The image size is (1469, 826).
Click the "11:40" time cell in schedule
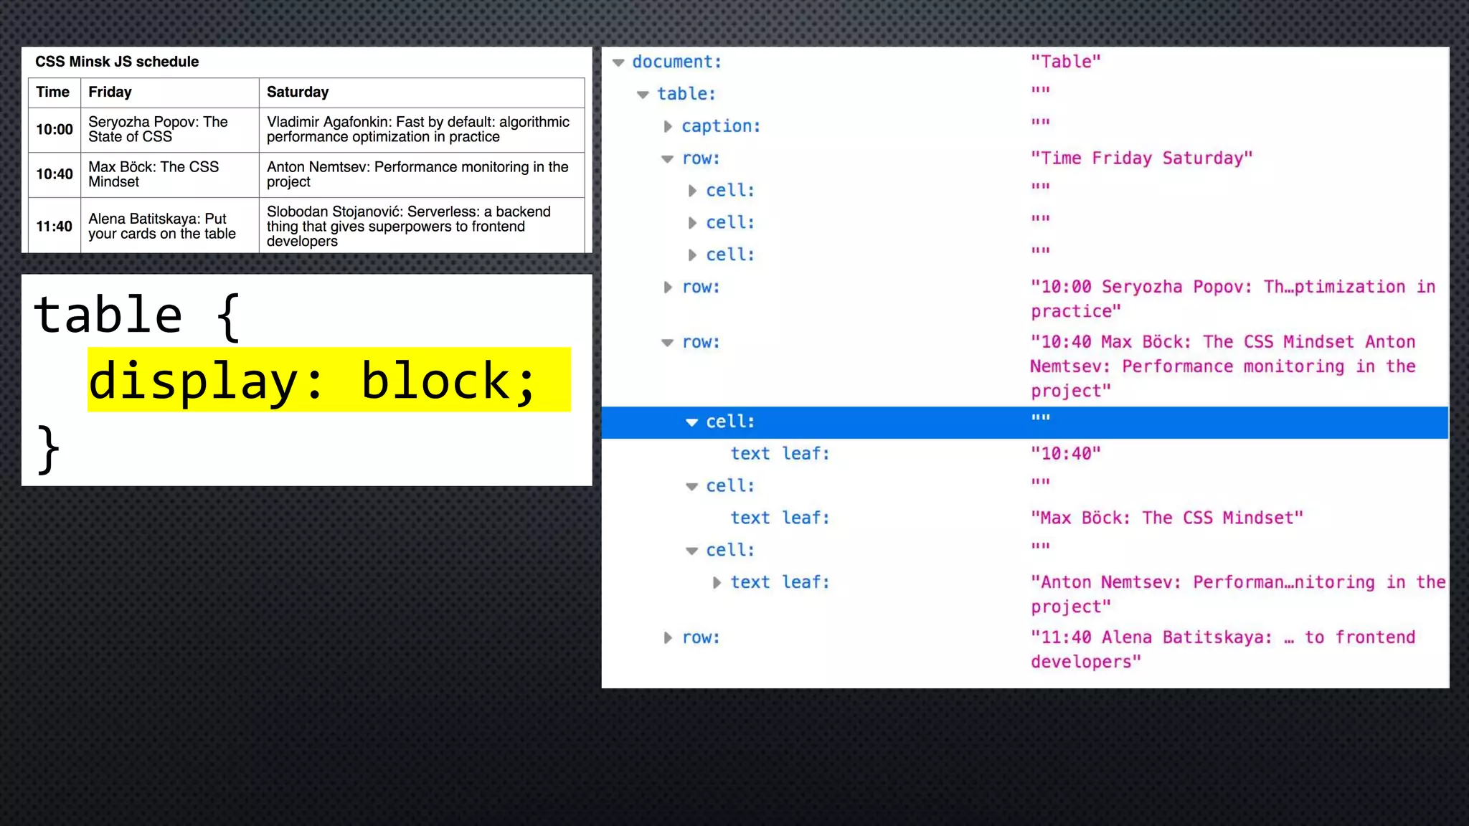coord(55,227)
